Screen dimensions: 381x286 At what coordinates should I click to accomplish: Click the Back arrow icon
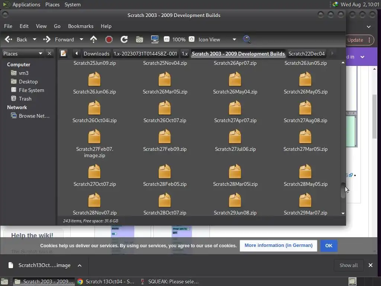9,39
